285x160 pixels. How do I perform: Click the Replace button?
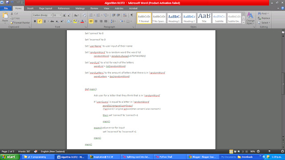coord(264,18)
